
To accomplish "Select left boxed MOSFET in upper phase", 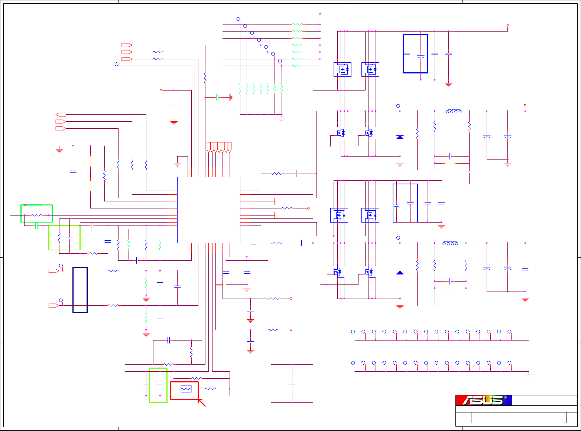I will click(343, 69).
